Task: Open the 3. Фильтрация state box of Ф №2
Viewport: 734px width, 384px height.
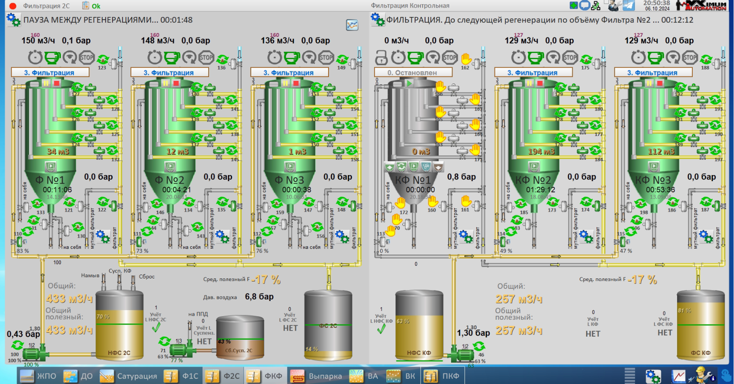Action: coord(169,72)
